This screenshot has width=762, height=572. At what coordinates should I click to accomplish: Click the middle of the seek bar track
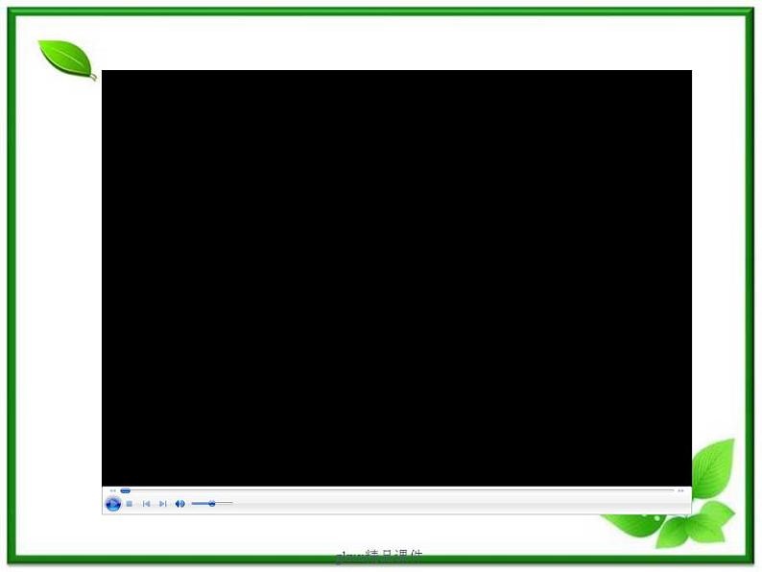[x=396, y=490]
